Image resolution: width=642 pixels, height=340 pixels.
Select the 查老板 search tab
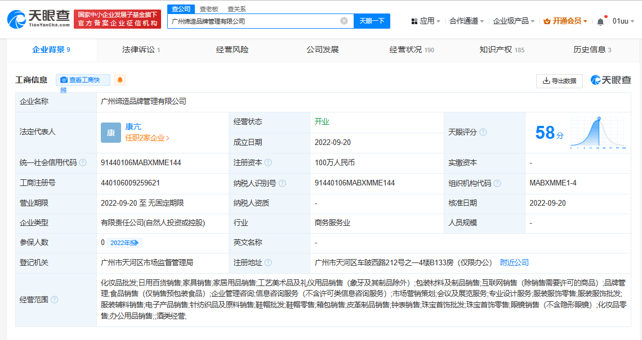point(209,9)
